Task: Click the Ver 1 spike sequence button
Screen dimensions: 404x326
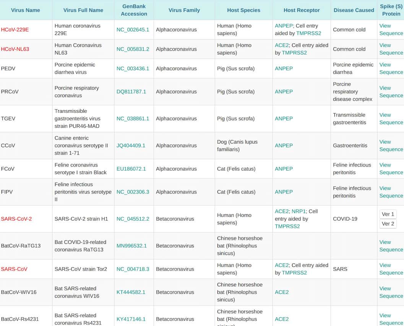Action: coord(388,214)
